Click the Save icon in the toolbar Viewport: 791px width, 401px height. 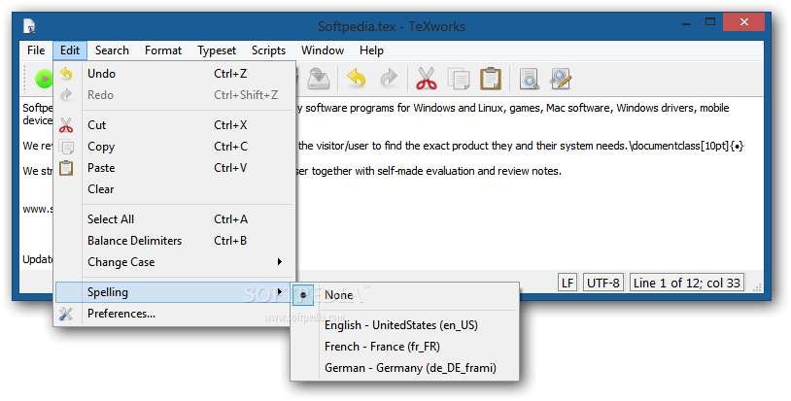319,79
